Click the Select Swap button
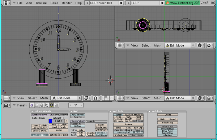 (167, 123)
